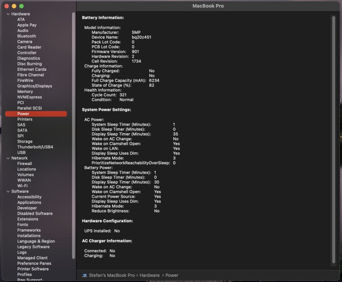Click the main content pane scrollbar
Viewport: 342px width, 282px height.
point(333,139)
